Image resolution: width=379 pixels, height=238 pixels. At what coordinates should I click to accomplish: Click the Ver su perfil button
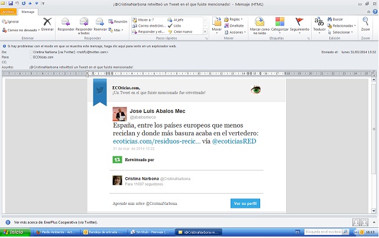point(245,204)
